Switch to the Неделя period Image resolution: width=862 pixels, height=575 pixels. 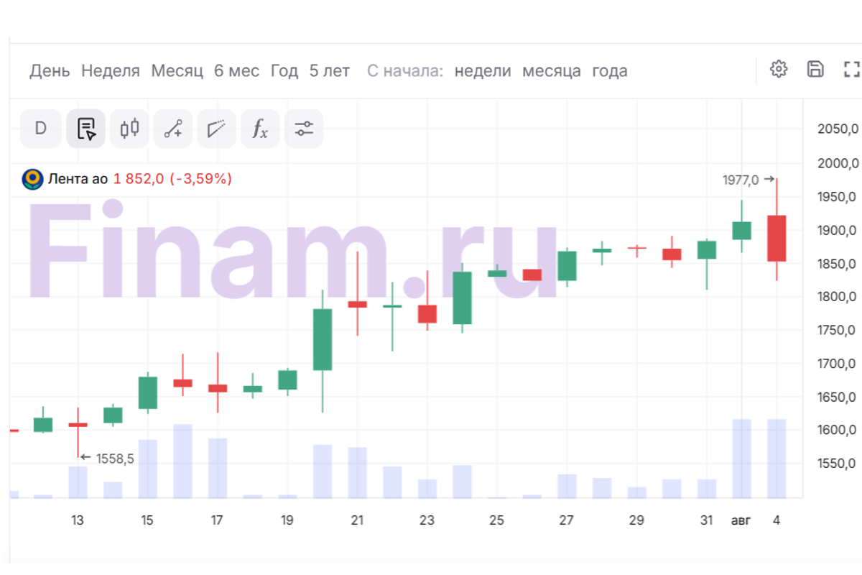click(111, 71)
